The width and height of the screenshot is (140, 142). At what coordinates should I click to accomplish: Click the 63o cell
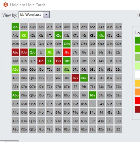click(84, 121)
